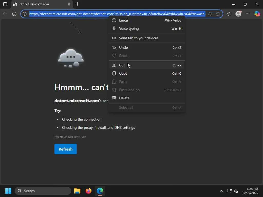Click "Checking the connection" text
This screenshot has height=197, width=263.
pos(82,119)
